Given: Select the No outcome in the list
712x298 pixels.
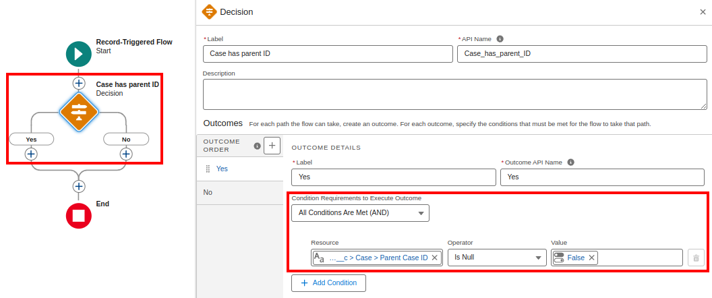Looking at the screenshot, I should click(208, 192).
